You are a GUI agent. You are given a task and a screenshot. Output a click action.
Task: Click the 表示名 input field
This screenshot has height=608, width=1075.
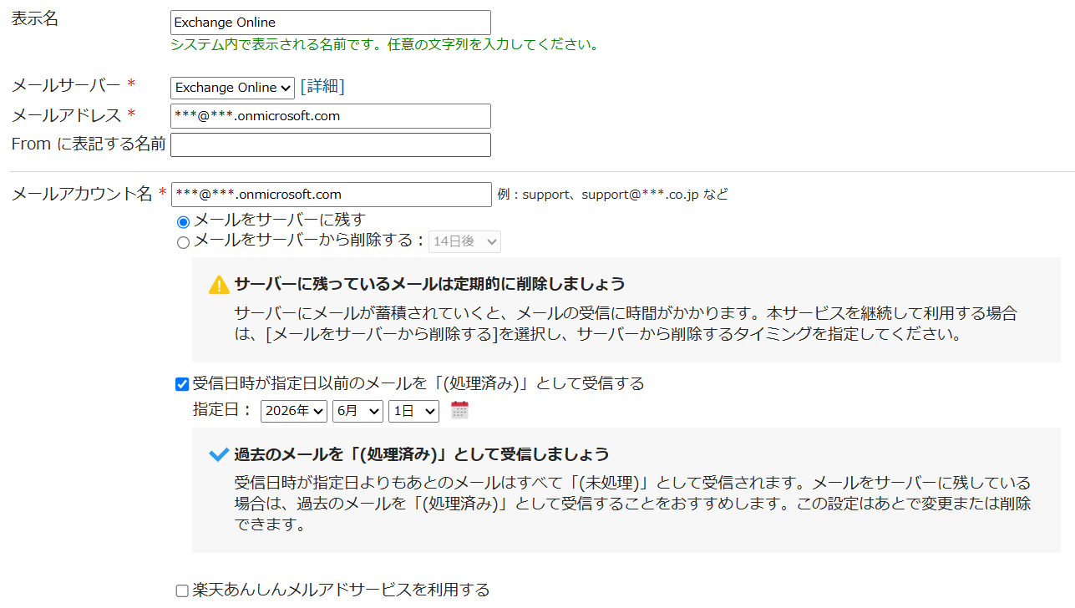click(x=331, y=23)
